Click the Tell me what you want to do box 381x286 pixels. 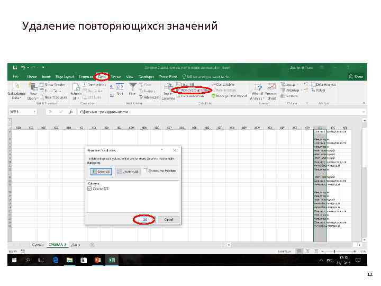tap(206, 77)
